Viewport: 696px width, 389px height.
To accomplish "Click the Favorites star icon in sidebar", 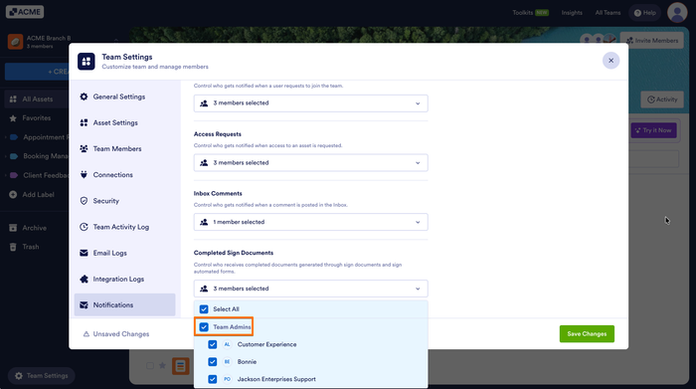I will coord(13,118).
